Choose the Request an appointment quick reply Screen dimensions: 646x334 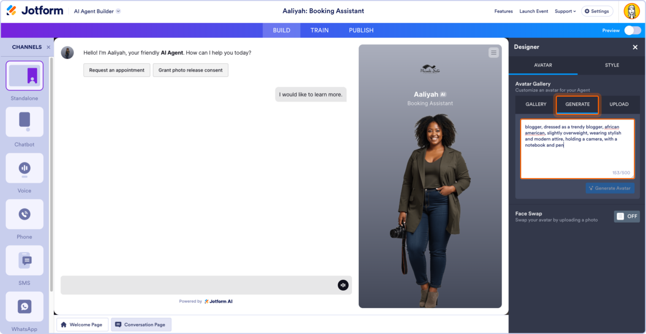[116, 70]
